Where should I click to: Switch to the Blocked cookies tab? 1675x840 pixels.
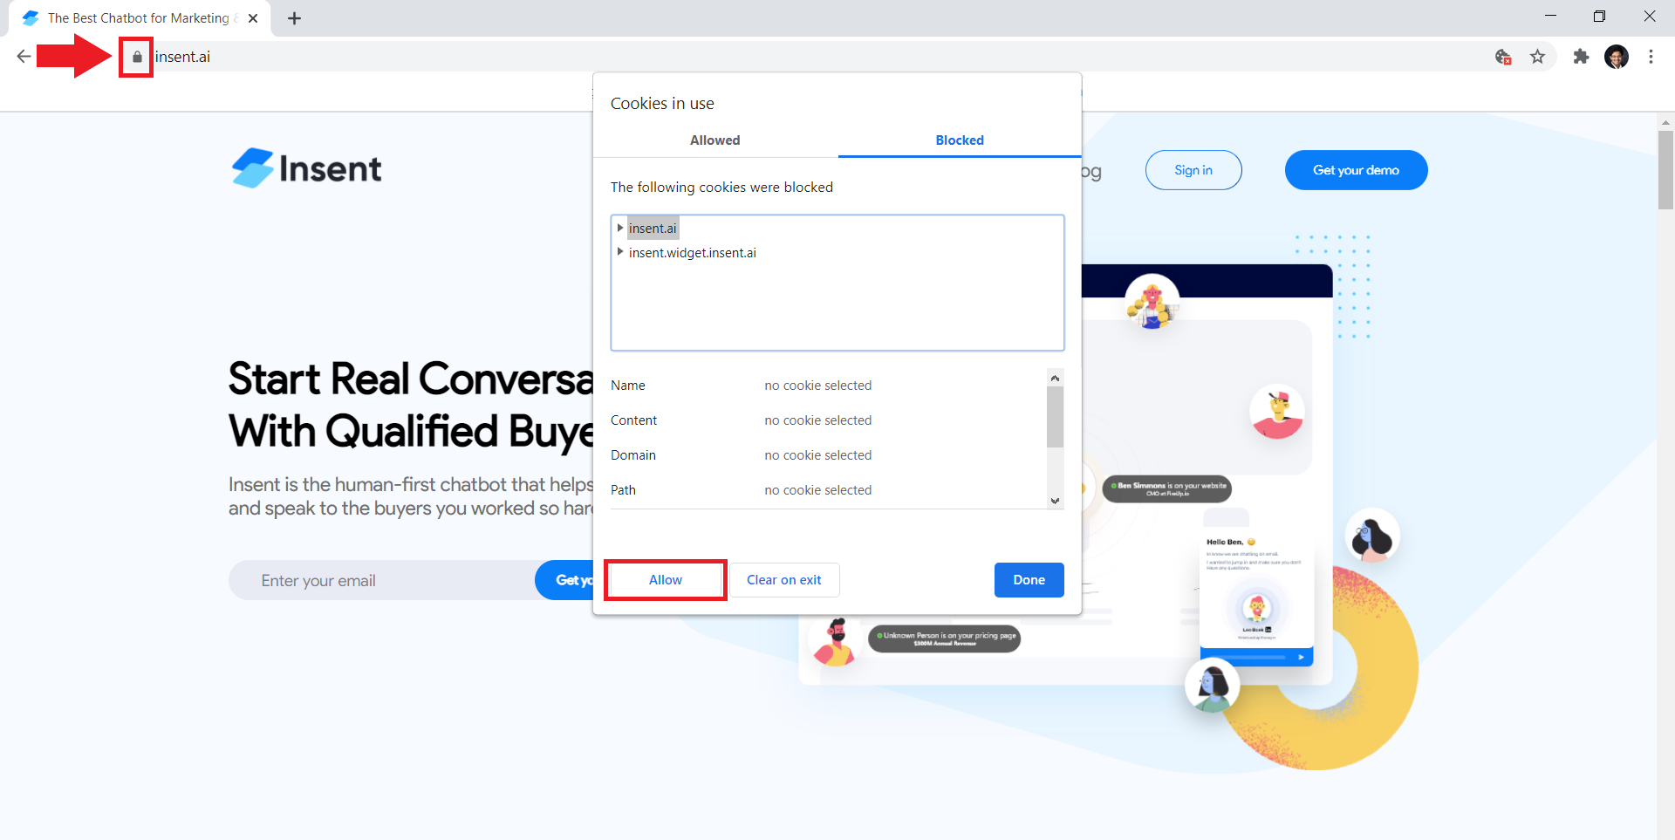(960, 140)
